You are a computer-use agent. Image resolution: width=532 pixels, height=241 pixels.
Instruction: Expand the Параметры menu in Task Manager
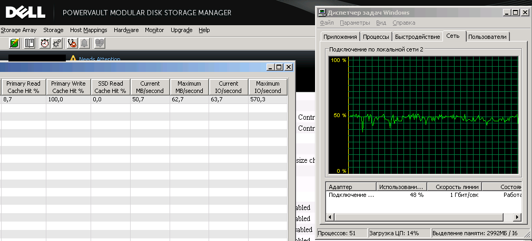click(355, 23)
